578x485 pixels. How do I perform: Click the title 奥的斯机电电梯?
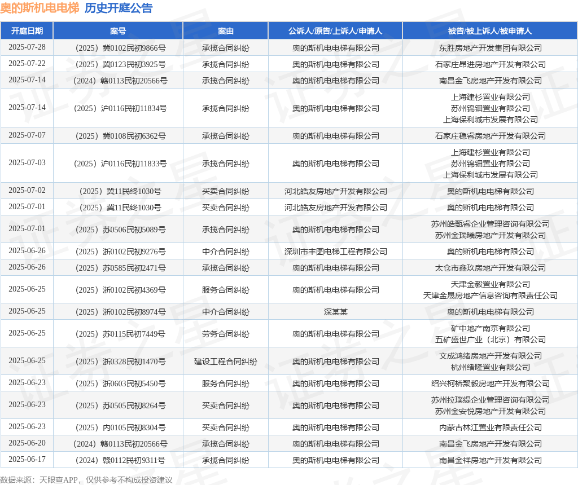click(x=40, y=8)
